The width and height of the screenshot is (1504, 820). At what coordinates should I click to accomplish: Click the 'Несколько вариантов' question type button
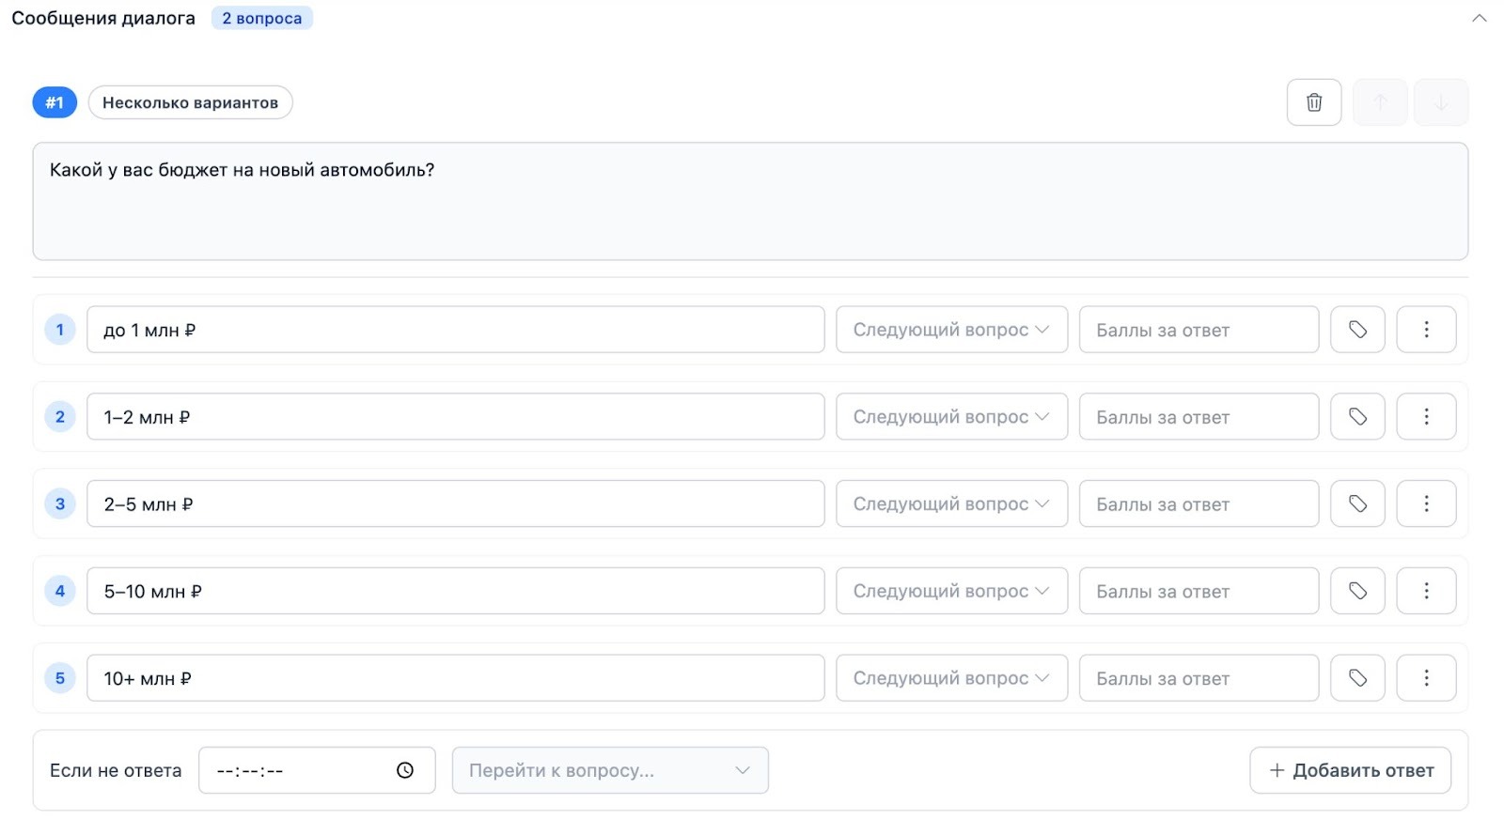pos(190,102)
